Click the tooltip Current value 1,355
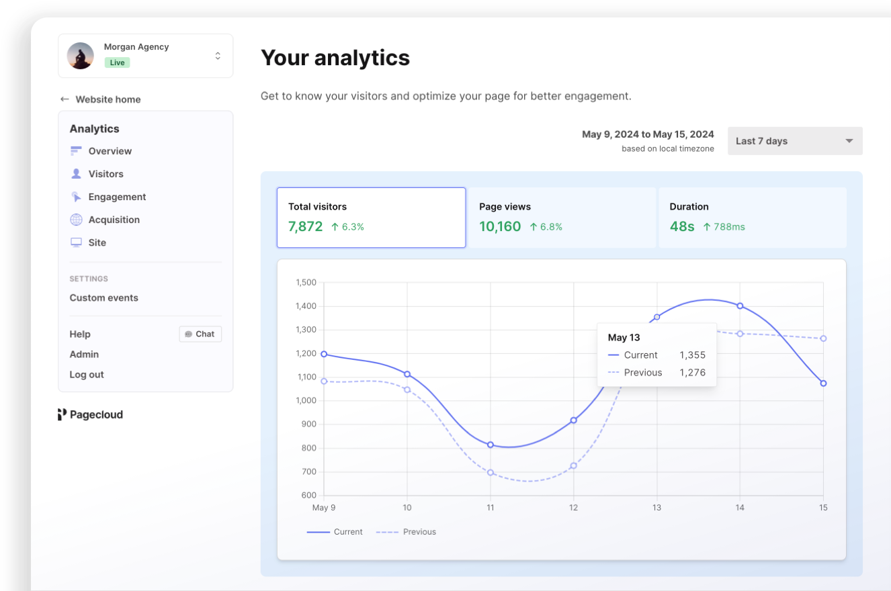This screenshot has height=591, width=891. [692, 355]
